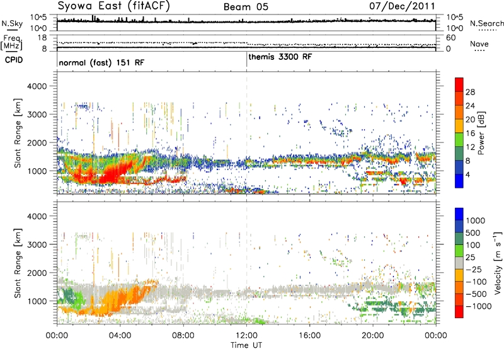Pick the dark green 8-12 dB Power segment
Screen dimensions: 504x349
tap(459, 154)
